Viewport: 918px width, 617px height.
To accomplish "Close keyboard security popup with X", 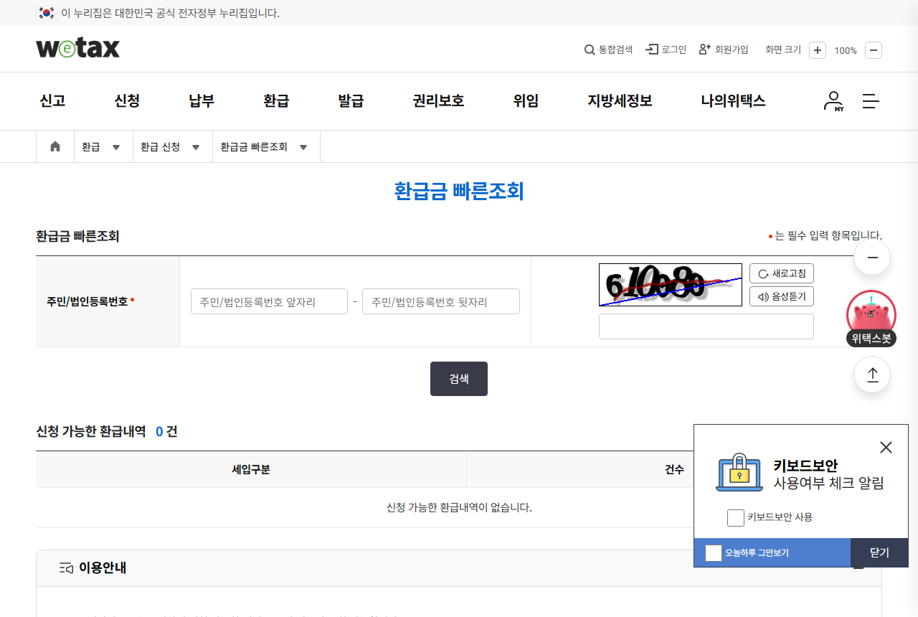I will point(886,447).
